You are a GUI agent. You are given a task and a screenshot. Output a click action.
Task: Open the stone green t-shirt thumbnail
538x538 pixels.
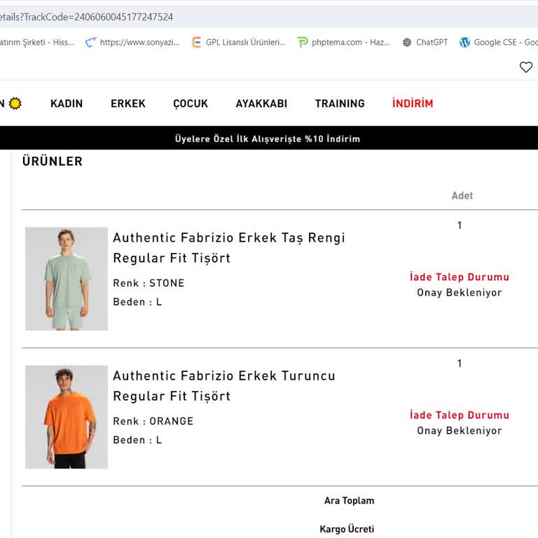tap(67, 279)
